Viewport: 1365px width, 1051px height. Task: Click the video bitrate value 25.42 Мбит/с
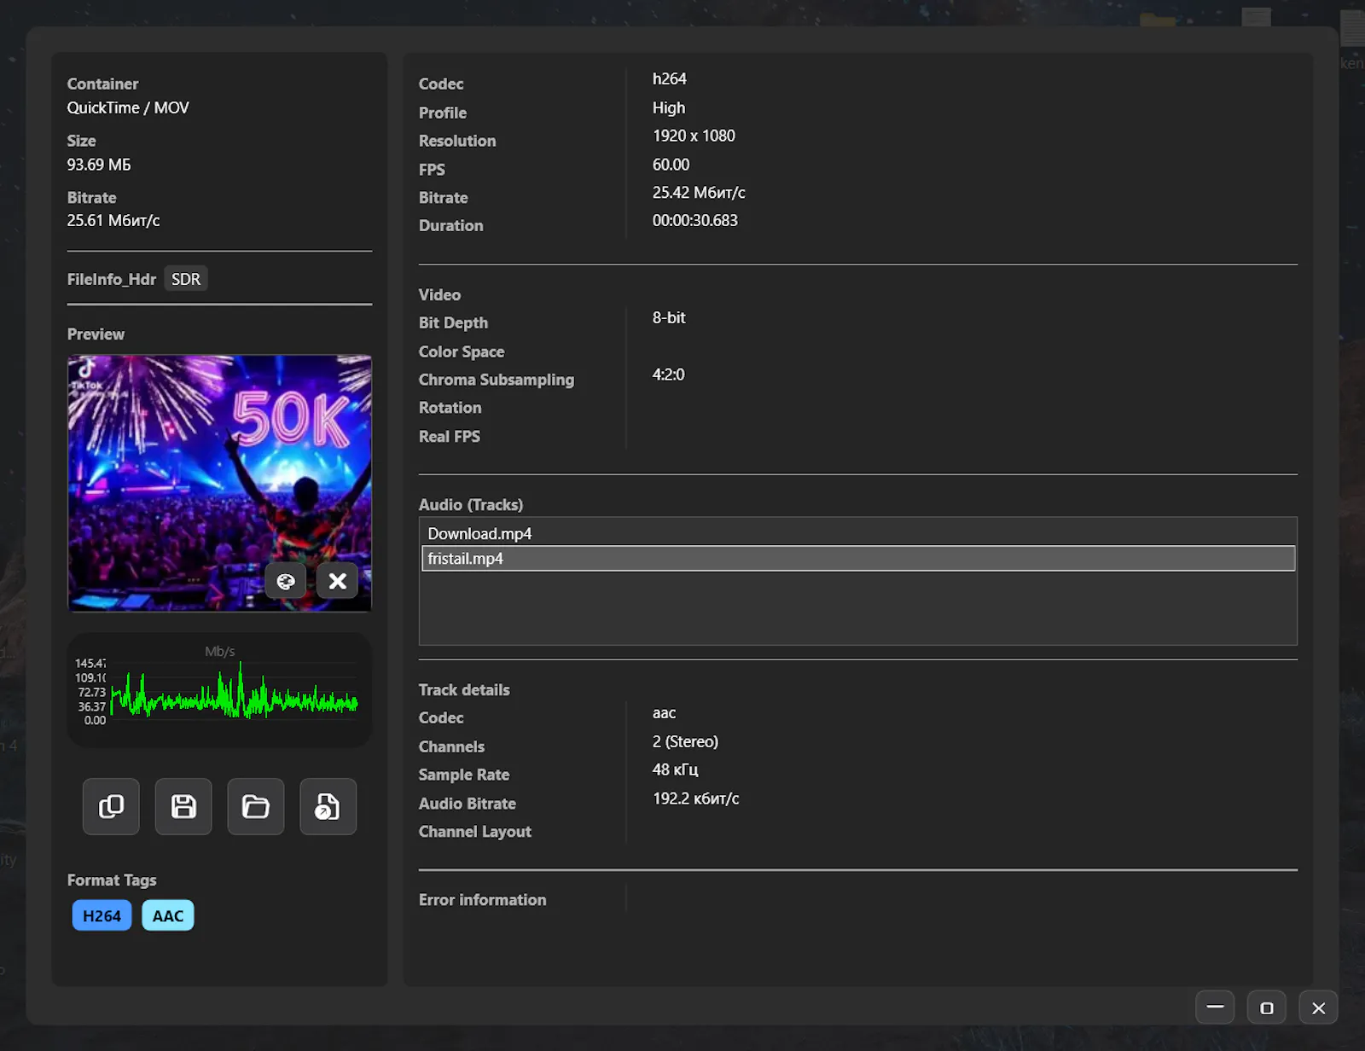[699, 193]
